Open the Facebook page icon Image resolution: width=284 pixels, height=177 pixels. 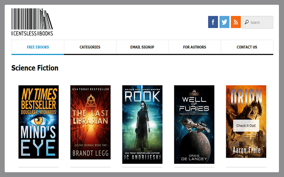213,22
